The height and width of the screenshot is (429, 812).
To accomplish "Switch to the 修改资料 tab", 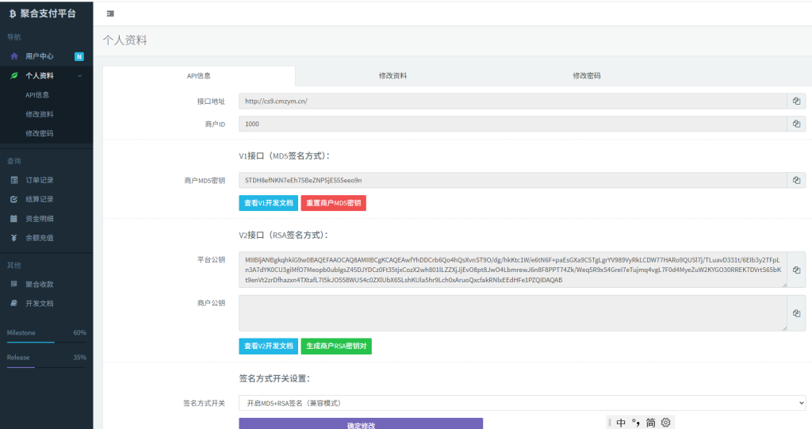I will pos(393,76).
